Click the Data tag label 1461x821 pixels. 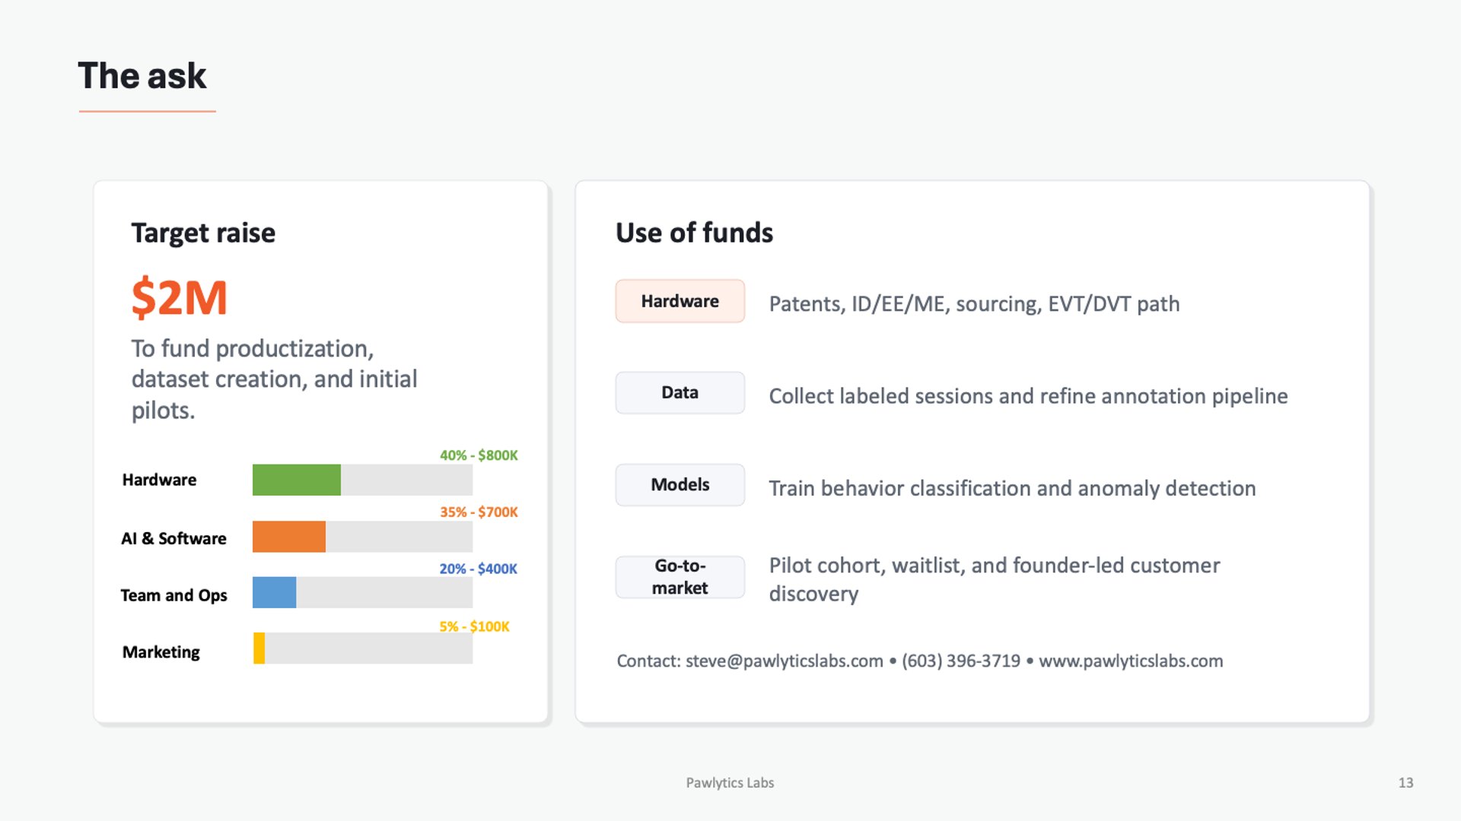coord(680,392)
